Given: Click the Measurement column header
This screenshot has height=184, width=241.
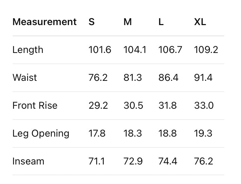Looking at the screenshot, I should pos(44,22).
